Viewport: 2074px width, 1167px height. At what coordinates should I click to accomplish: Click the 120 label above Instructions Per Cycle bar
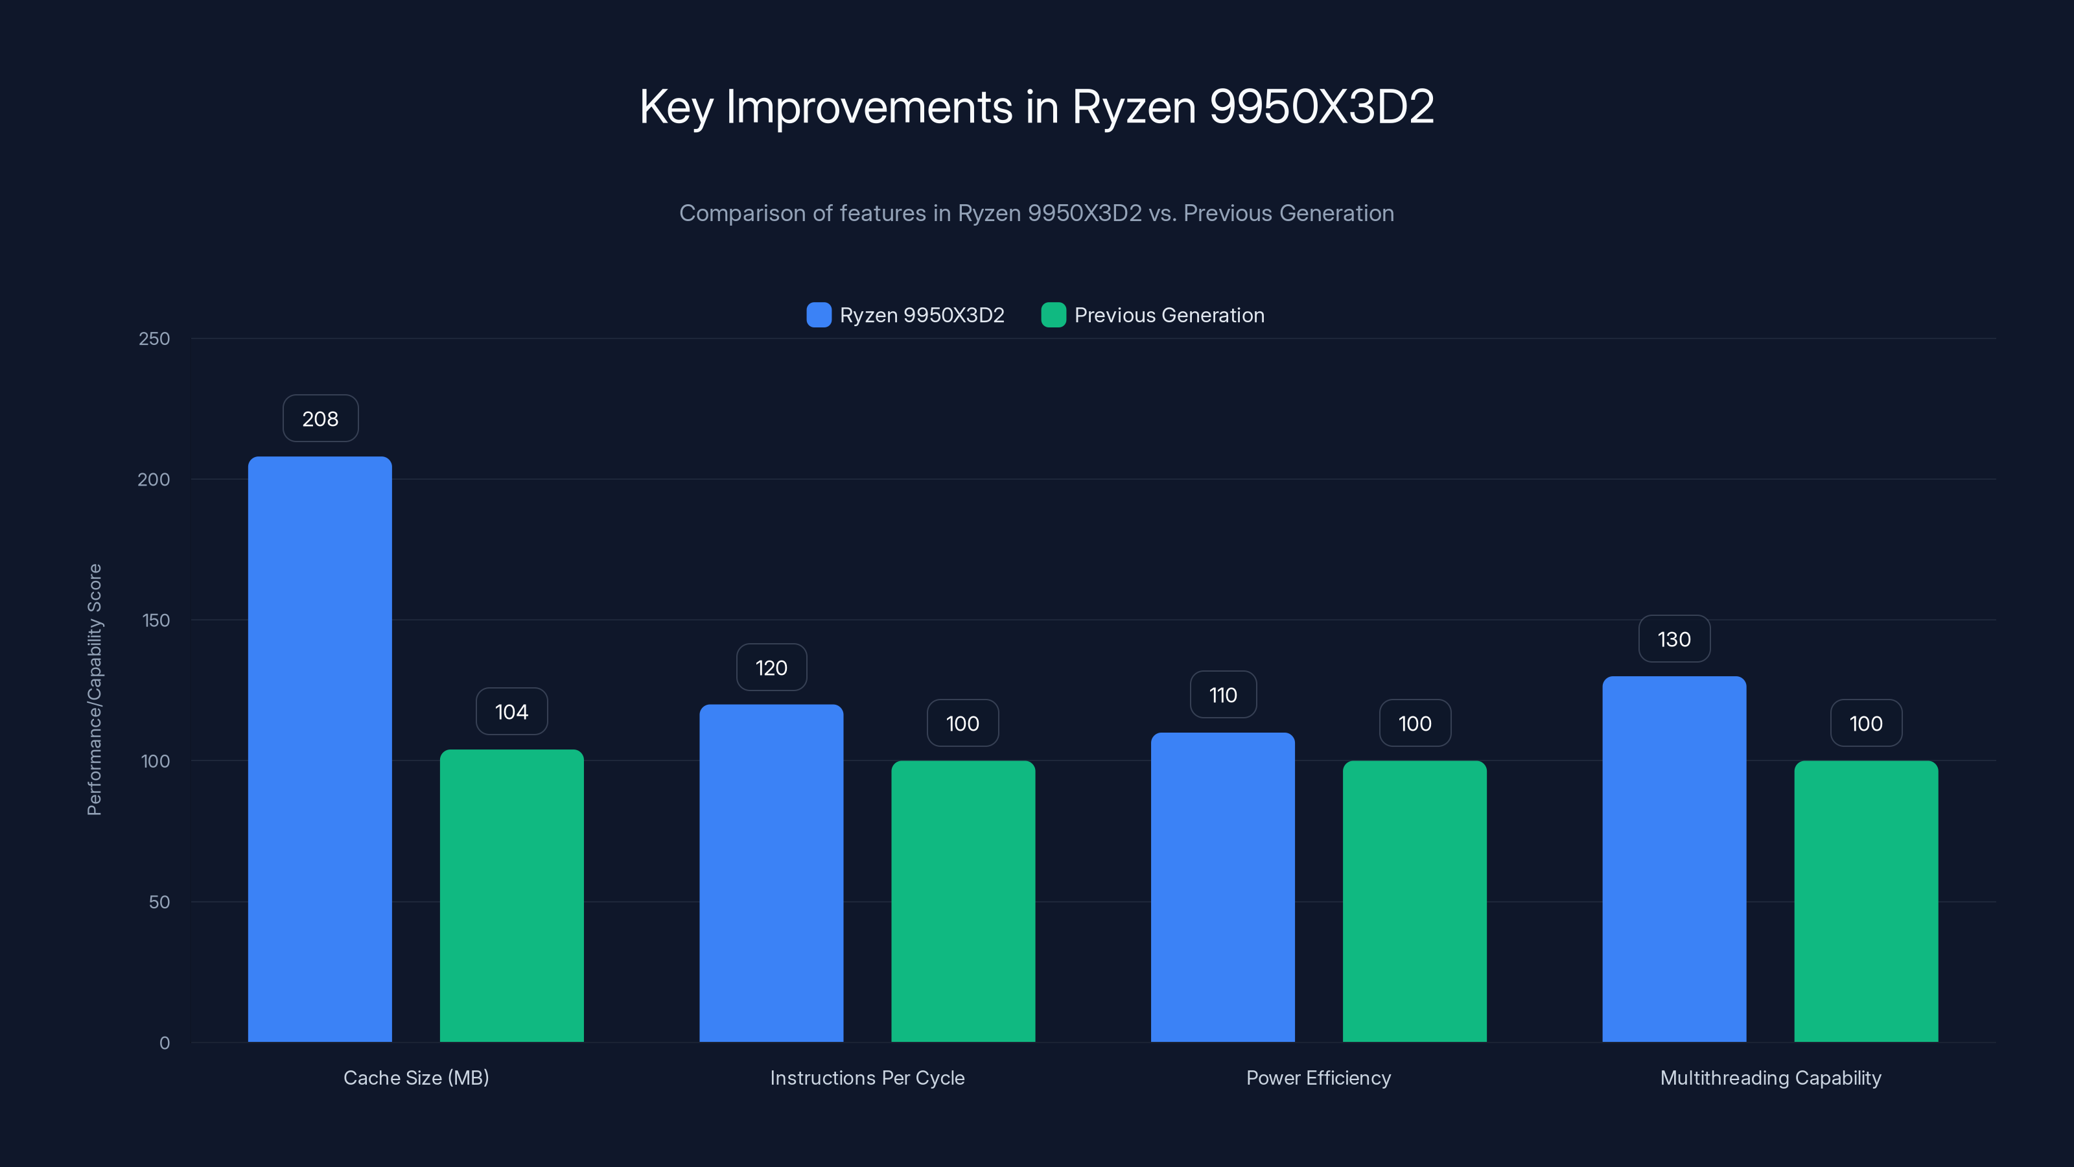click(x=771, y=667)
